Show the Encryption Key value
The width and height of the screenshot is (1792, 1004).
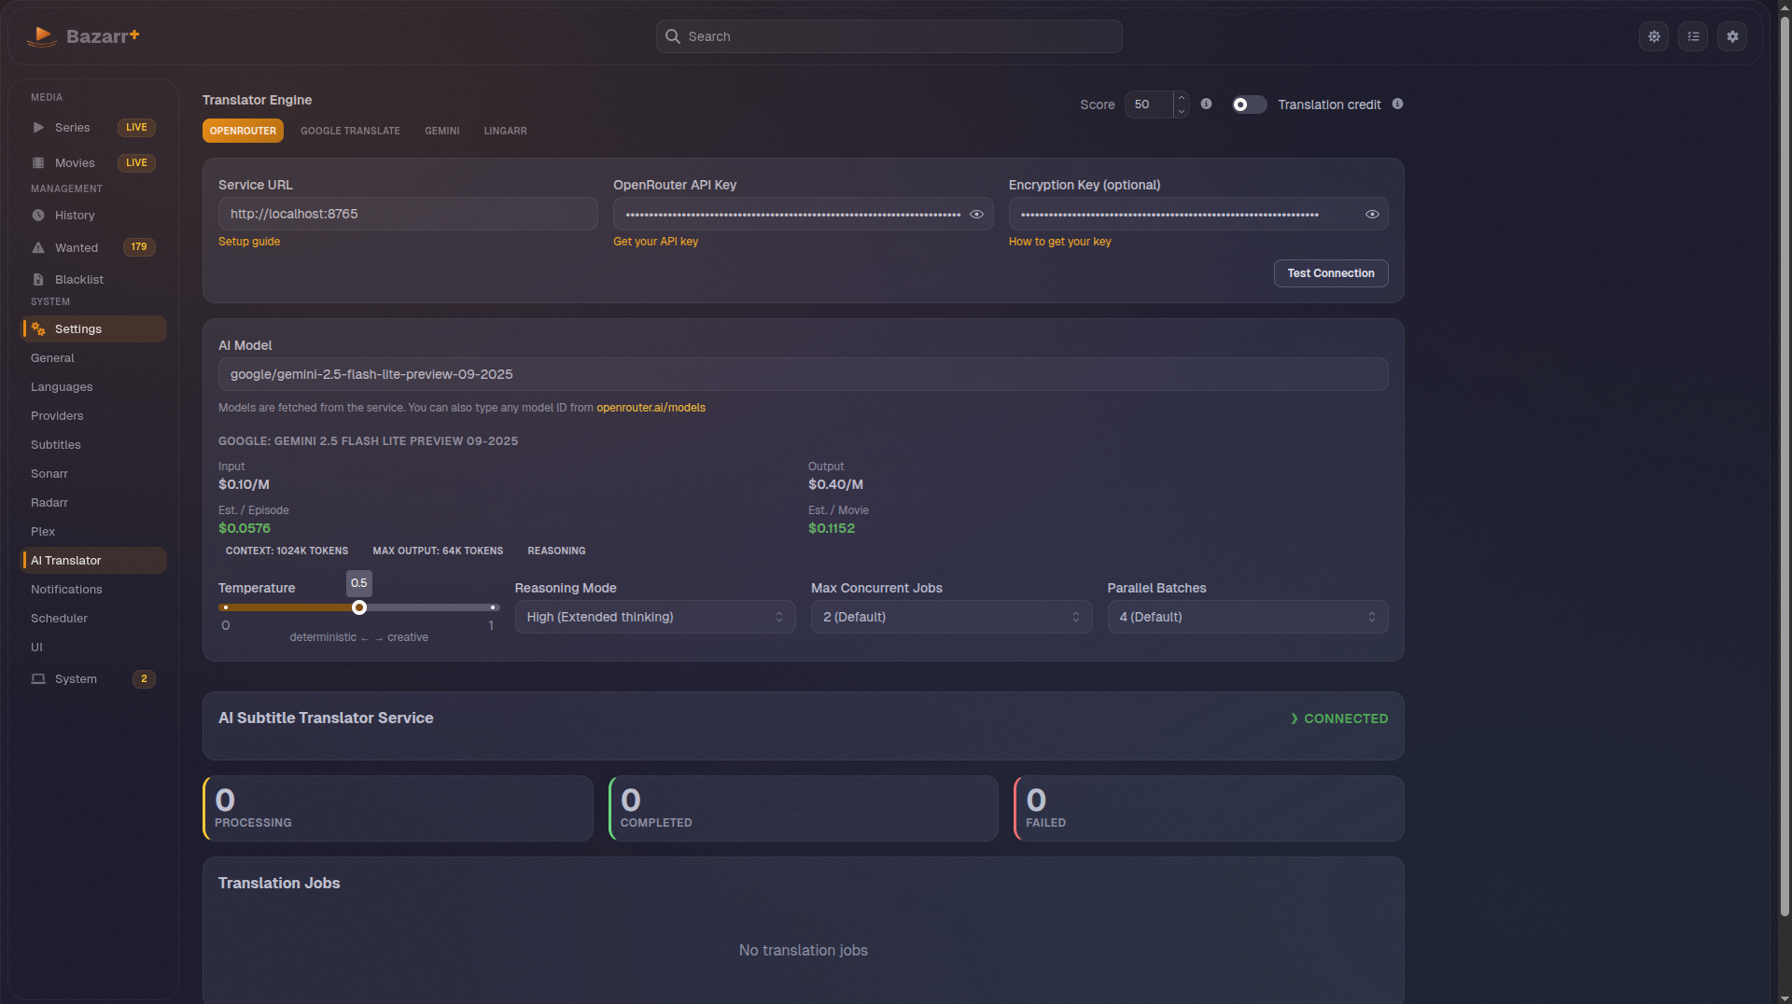click(x=1372, y=215)
